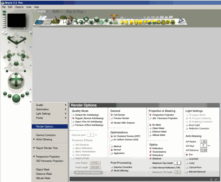Image resolution: width=221 pixels, height=182 pixels.
Task: Create a torus primitive
Action: click(86, 19)
